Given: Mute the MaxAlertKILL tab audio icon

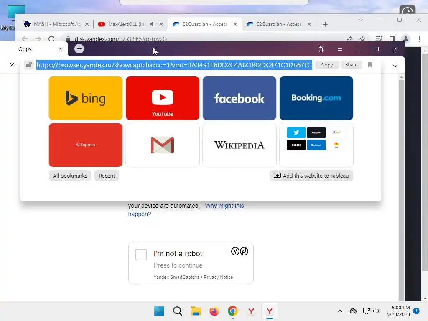Looking at the screenshot, I should click(x=152, y=24).
